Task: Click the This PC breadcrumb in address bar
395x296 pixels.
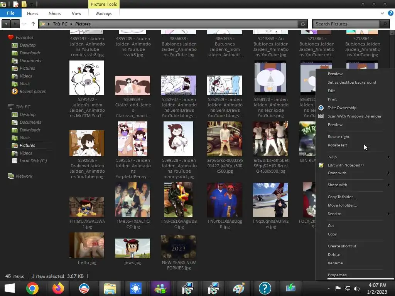Action: point(60,24)
